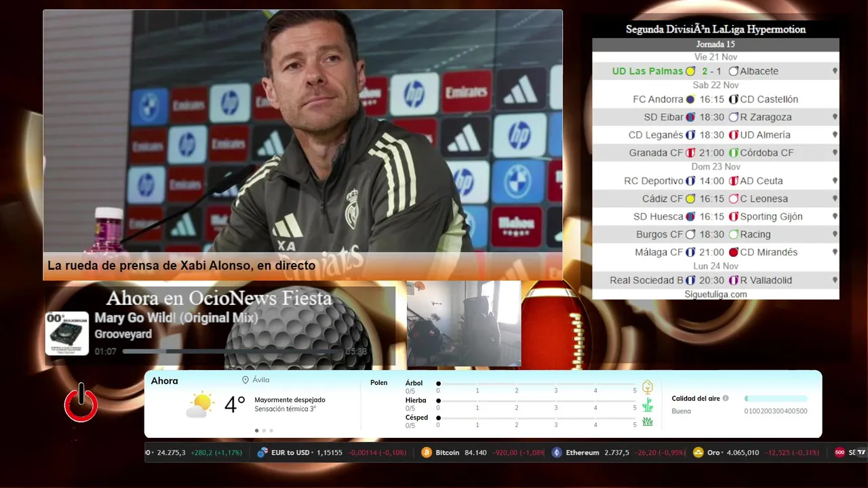Screen dimensions: 868x488
Task: Open venue pin for Málaga CF match
Action: tap(835, 252)
